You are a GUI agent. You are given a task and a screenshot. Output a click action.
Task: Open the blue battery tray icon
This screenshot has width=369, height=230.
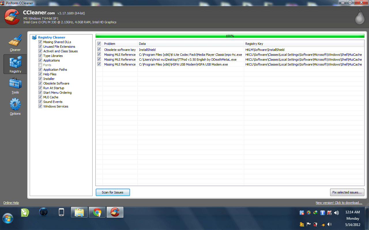pyautogui.click(x=323, y=213)
